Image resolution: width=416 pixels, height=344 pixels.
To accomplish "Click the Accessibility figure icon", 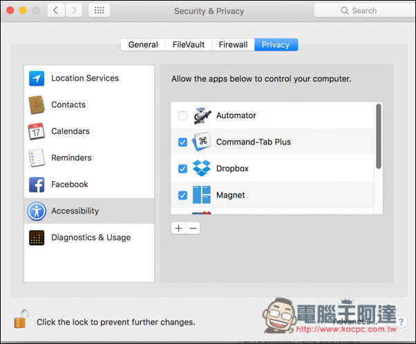I will coord(37,211).
